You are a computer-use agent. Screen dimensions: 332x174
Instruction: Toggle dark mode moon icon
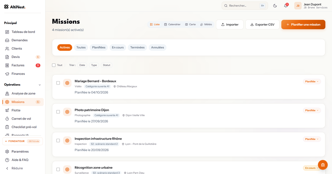pos(275,6)
